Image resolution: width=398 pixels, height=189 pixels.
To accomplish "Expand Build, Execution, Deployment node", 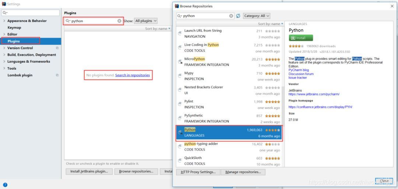I will click(x=4, y=55).
